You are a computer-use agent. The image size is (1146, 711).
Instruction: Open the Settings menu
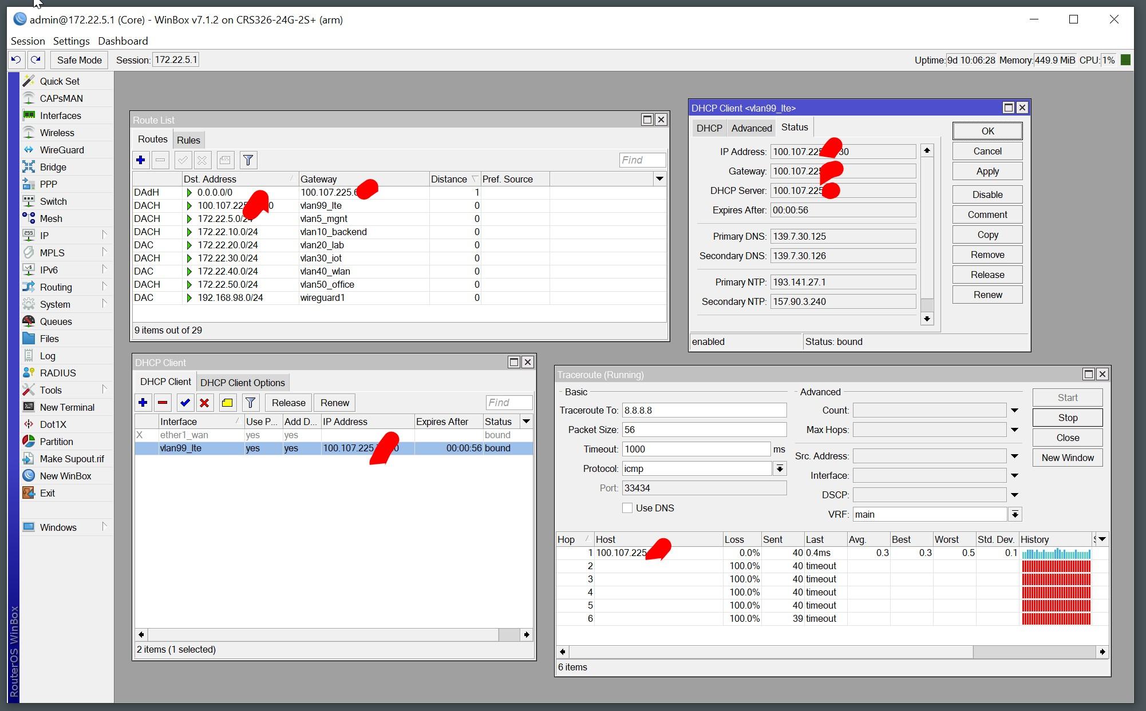point(71,41)
